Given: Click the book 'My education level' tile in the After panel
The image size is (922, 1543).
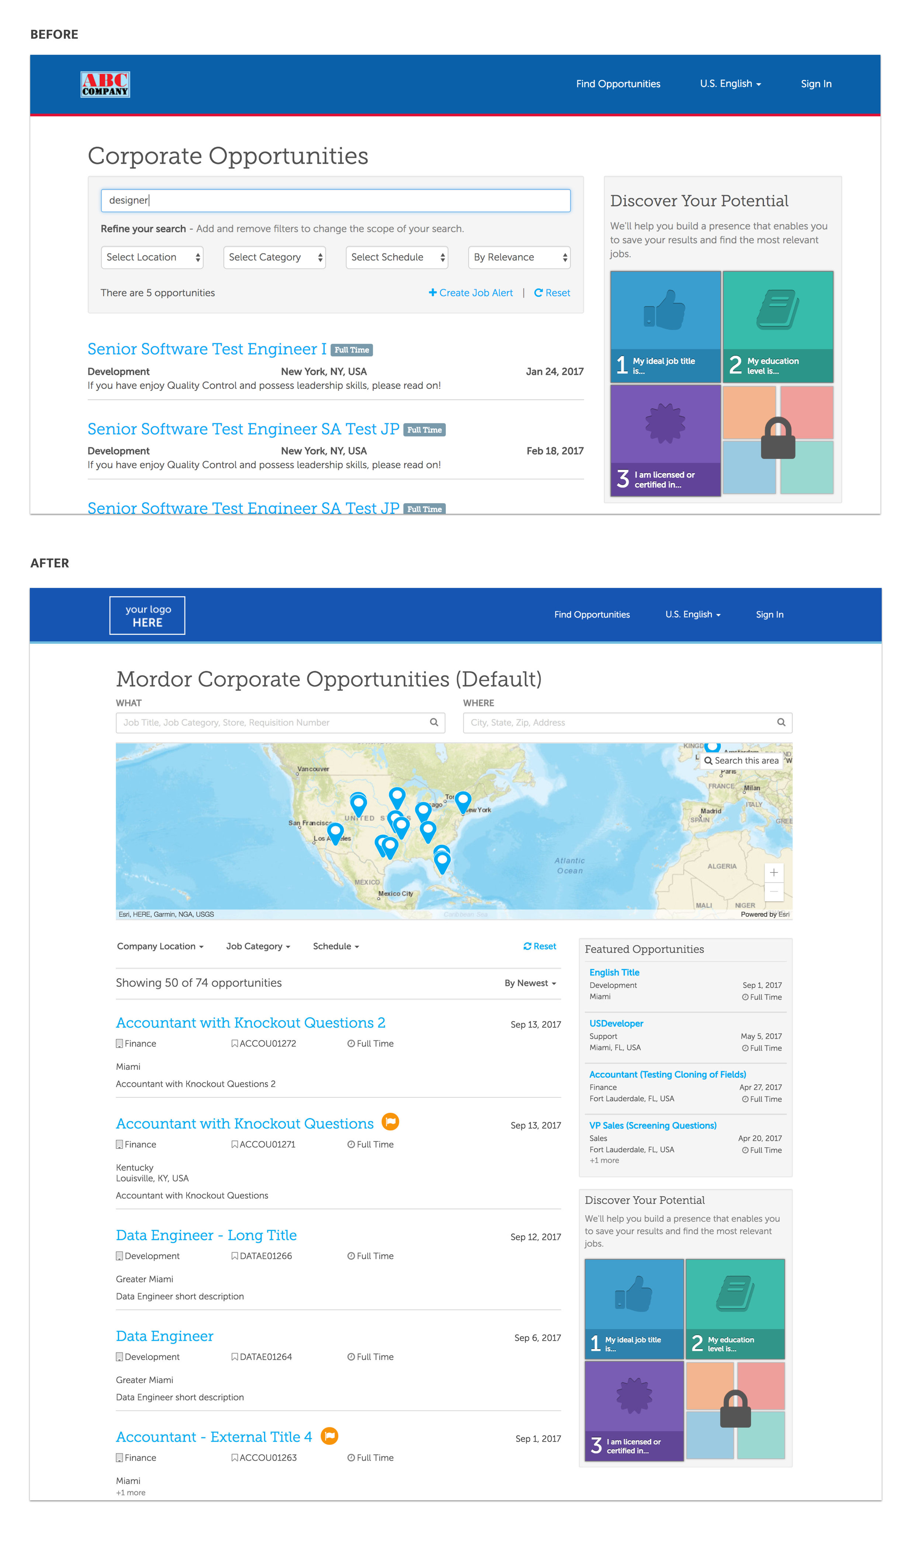Looking at the screenshot, I should (x=736, y=1309).
